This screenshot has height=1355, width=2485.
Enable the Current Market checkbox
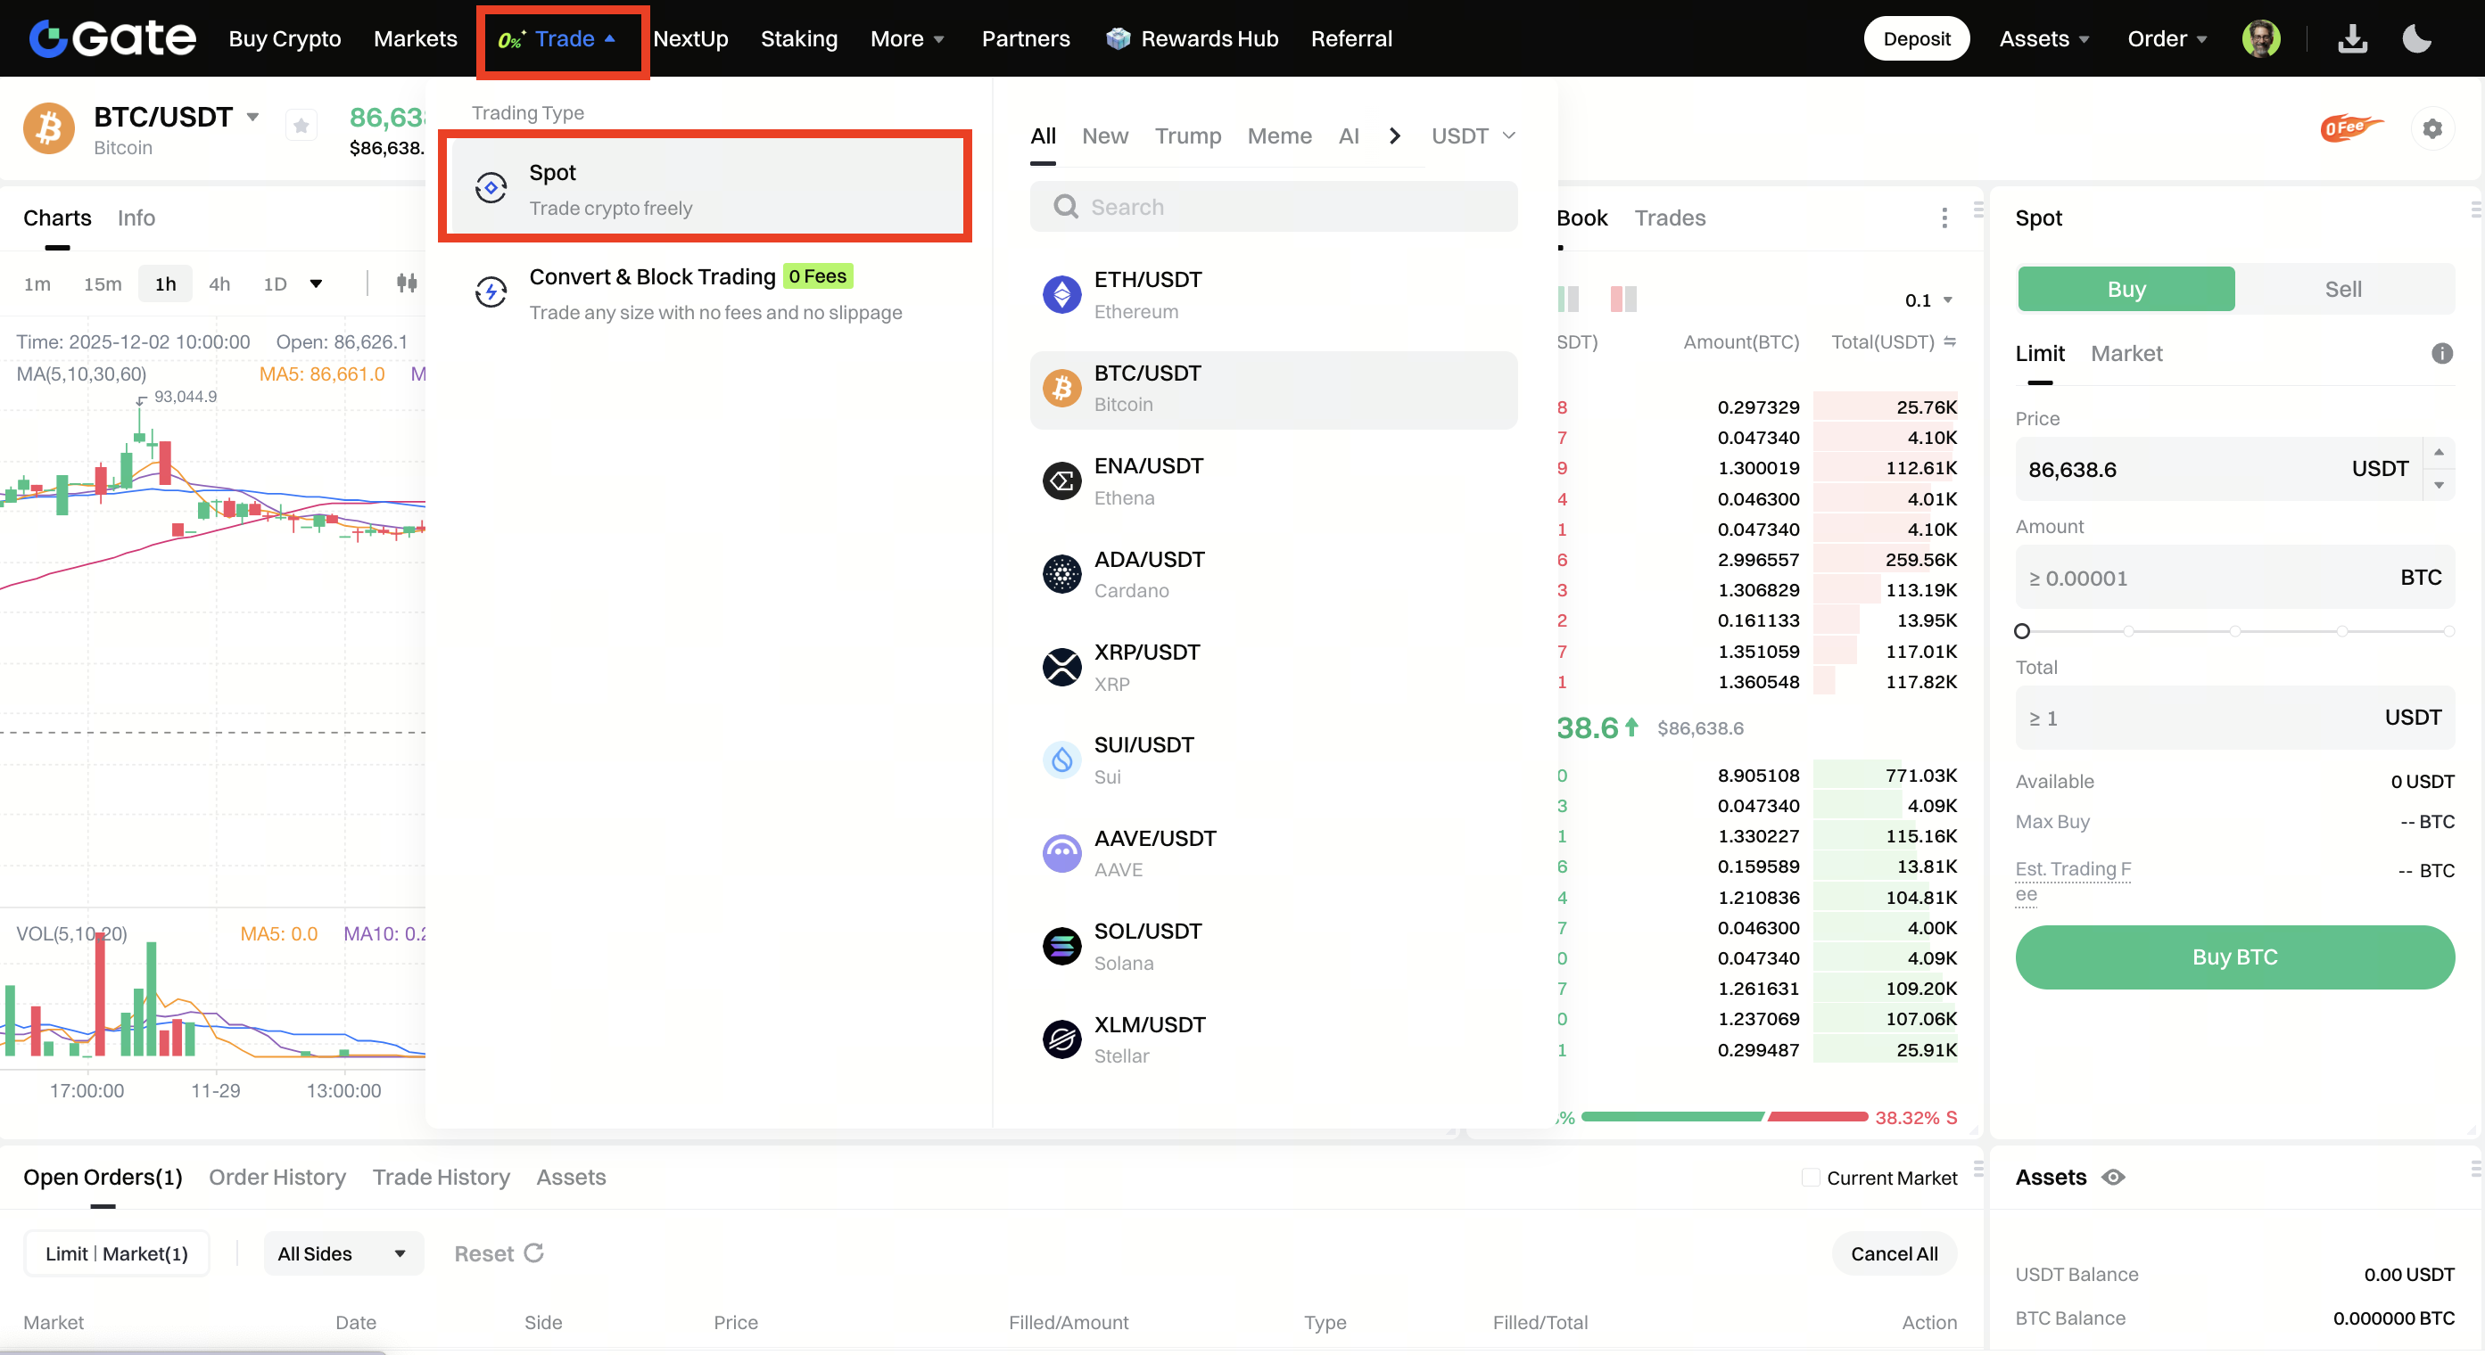(x=1811, y=1178)
